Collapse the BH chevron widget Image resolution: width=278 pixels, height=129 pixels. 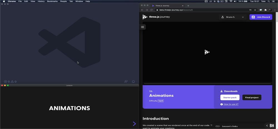coord(267,126)
